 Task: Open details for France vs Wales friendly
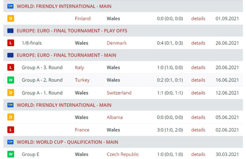(x=198, y=130)
